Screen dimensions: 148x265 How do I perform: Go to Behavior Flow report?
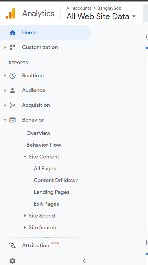click(44, 145)
